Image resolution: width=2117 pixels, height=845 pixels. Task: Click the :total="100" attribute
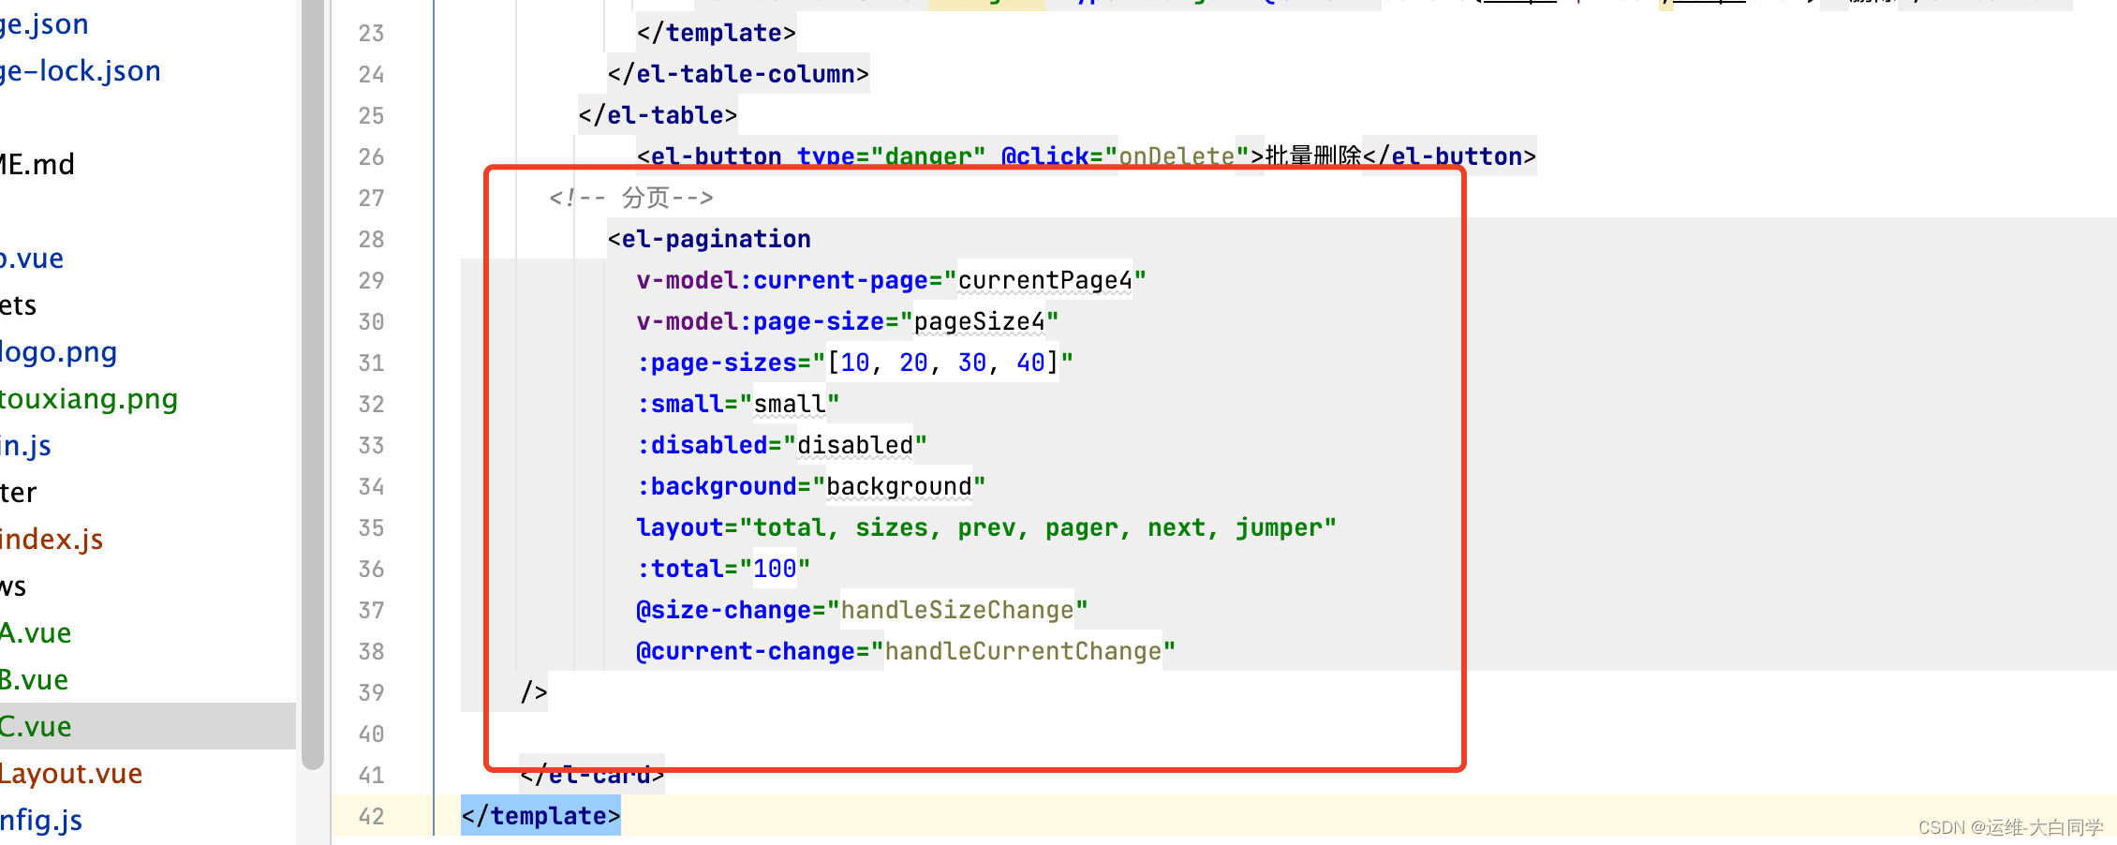(x=723, y=569)
